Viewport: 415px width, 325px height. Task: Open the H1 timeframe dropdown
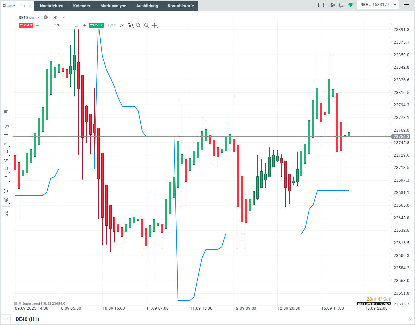[59, 17]
